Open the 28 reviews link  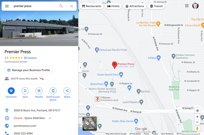pos(30,58)
